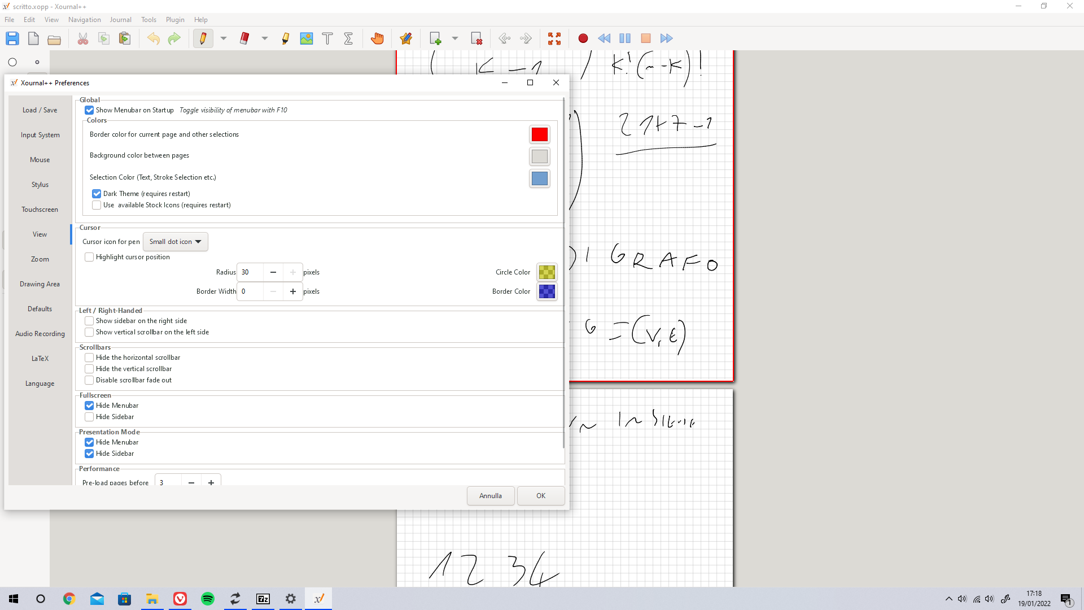Image resolution: width=1084 pixels, height=610 pixels.
Task: Enable Highlight cursor position checkbox
Action: (x=89, y=257)
